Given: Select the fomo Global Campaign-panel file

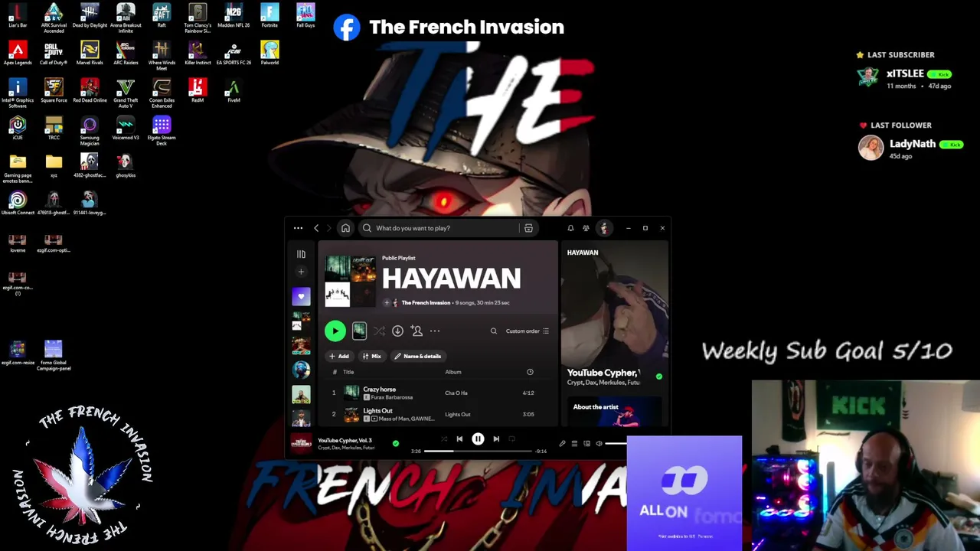Looking at the screenshot, I should click(x=54, y=356).
